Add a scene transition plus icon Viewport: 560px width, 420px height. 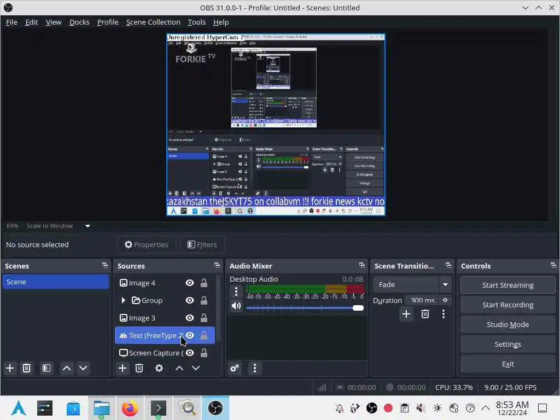406,314
